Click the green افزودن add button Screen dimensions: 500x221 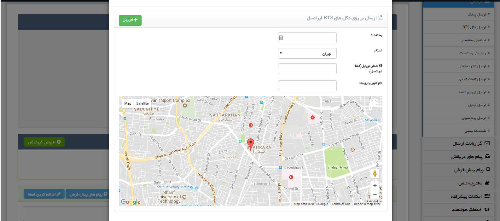130,20
